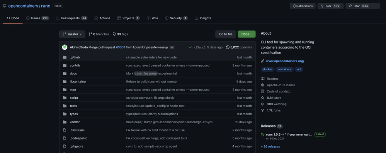Open the libcontainer folder
386x153 pixels.
[78, 82]
